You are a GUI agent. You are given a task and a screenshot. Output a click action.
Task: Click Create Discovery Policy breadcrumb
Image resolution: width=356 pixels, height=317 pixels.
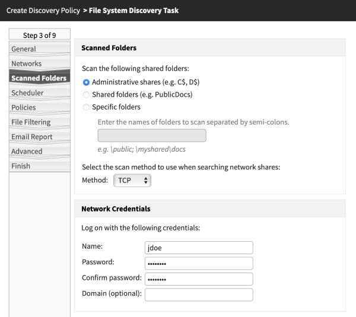(43, 11)
